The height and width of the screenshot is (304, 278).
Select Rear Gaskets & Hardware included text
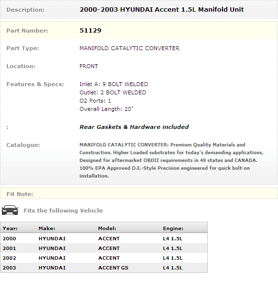tap(134, 127)
